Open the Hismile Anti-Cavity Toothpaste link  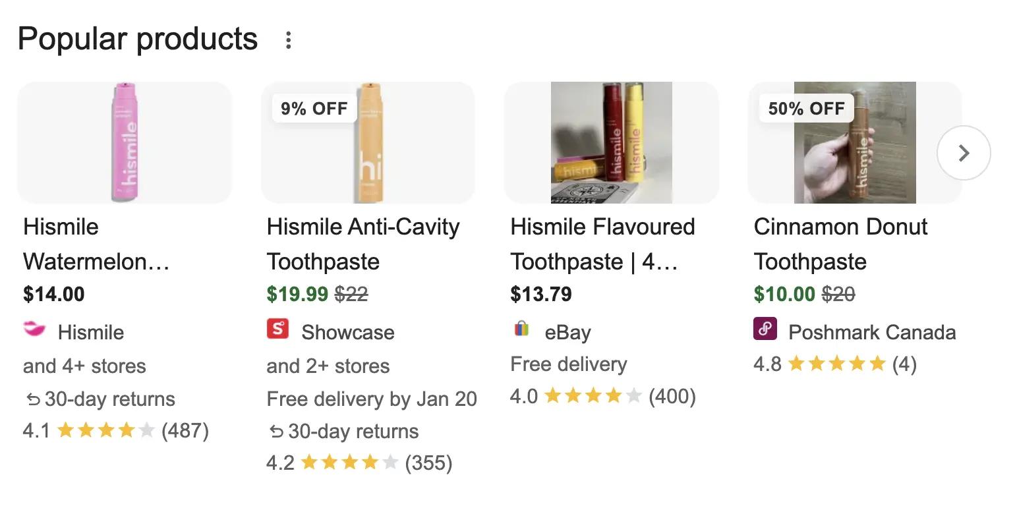362,244
